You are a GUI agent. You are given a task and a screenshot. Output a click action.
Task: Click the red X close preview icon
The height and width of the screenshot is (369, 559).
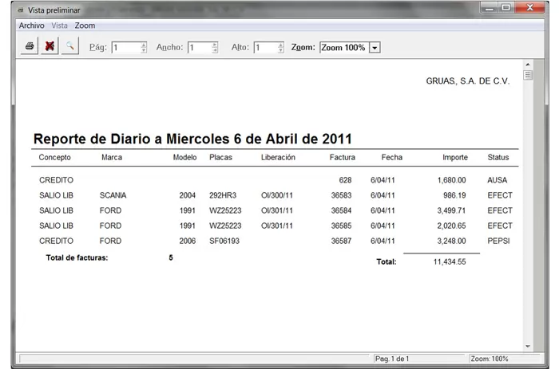click(50, 47)
